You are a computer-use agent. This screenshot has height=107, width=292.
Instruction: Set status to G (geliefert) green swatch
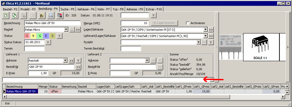click(x=40, y=36)
